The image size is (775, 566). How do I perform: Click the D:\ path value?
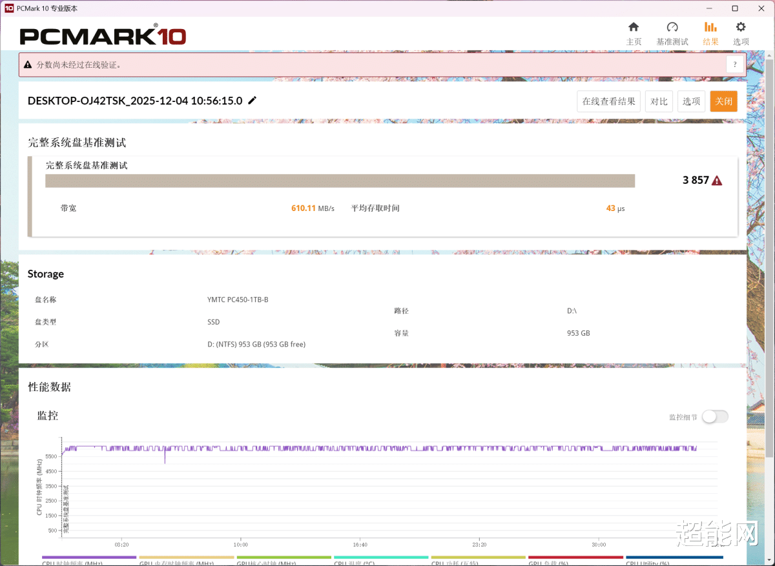pos(572,311)
